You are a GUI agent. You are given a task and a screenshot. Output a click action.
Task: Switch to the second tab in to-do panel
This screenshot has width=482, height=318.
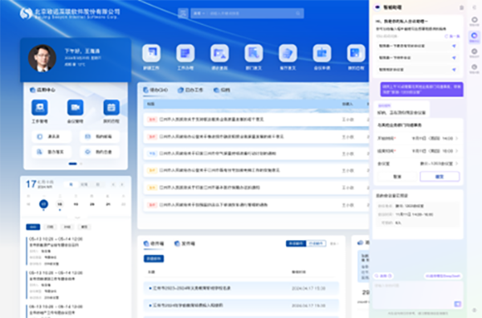190,90
